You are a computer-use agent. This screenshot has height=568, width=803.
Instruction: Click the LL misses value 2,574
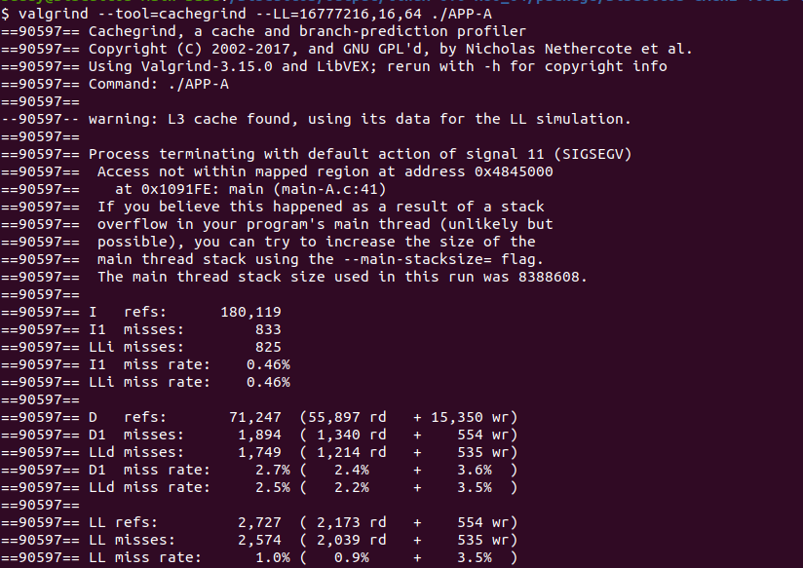(x=259, y=540)
